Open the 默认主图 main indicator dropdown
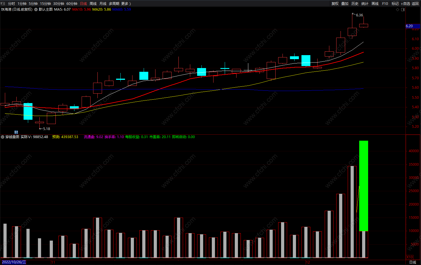421x265 pixels. 36,9
